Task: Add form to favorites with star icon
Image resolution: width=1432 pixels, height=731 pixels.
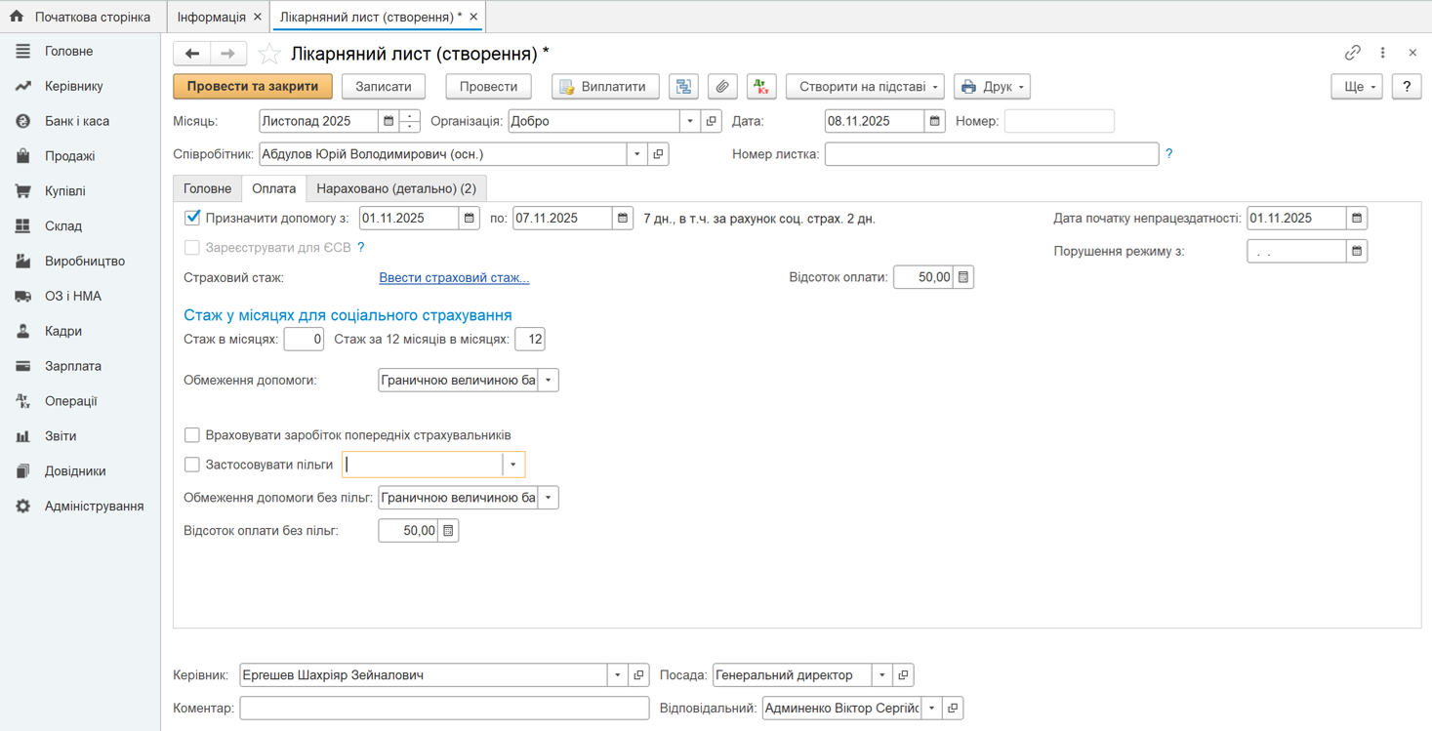Action: (x=270, y=54)
